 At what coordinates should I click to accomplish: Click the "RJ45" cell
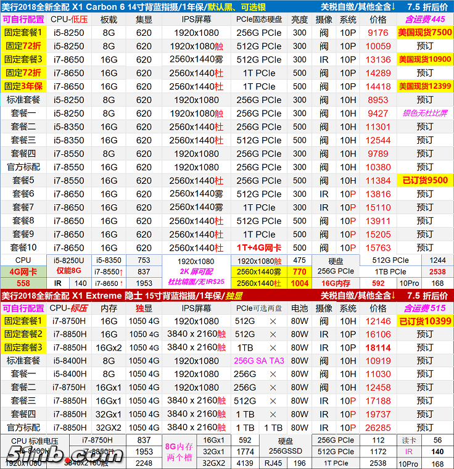tap(273, 463)
